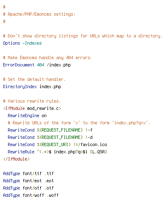This screenshot has height=202, width=166.
Task: Click the closing '</IfModule>' tag
Action: click(x=17, y=159)
